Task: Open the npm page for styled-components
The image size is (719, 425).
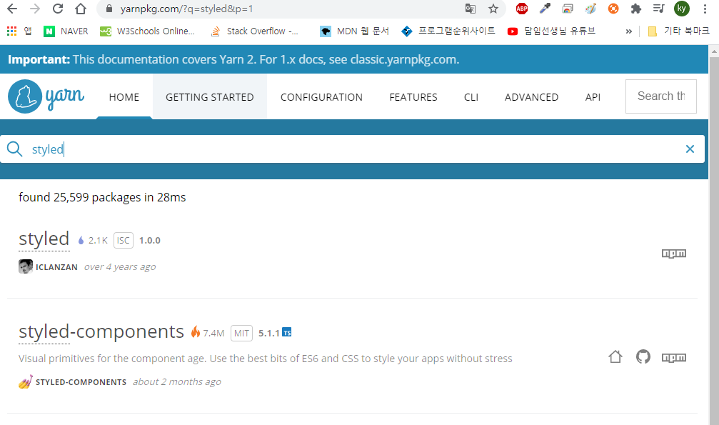Action: pyautogui.click(x=673, y=358)
